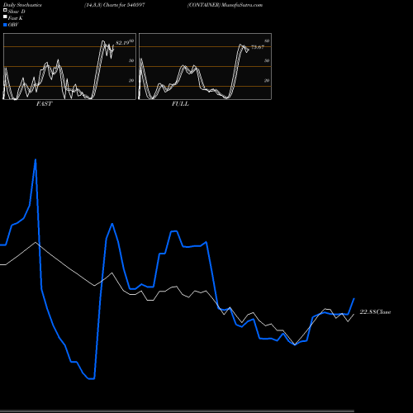
Task: Click the 'OBV' legend label
Action: pyautogui.click(x=13, y=25)
